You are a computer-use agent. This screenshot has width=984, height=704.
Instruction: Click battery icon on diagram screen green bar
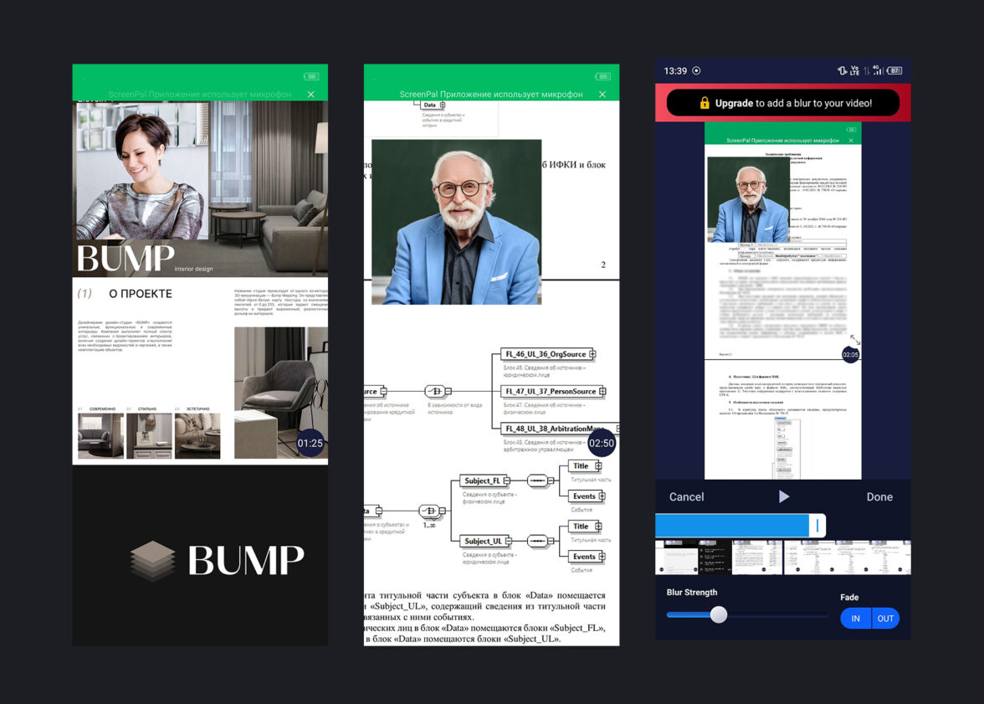[x=603, y=77]
